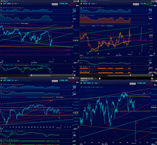The width and height of the screenshot is (157, 145).
Task: Click the pencil draw icon at SPX 5m chart corner
Action: (x=78, y=61)
